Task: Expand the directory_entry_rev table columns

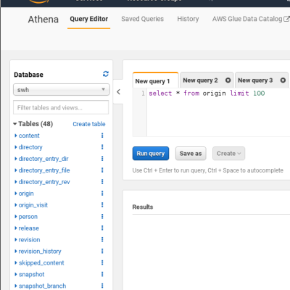Action: point(16,182)
